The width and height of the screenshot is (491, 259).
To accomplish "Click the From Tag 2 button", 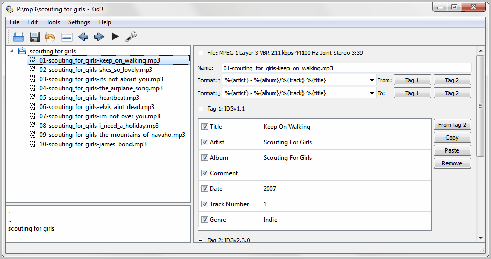I will [452, 125].
